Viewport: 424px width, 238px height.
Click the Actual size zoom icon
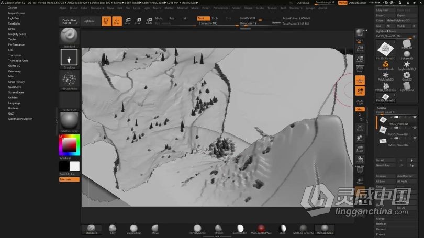(360, 49)
